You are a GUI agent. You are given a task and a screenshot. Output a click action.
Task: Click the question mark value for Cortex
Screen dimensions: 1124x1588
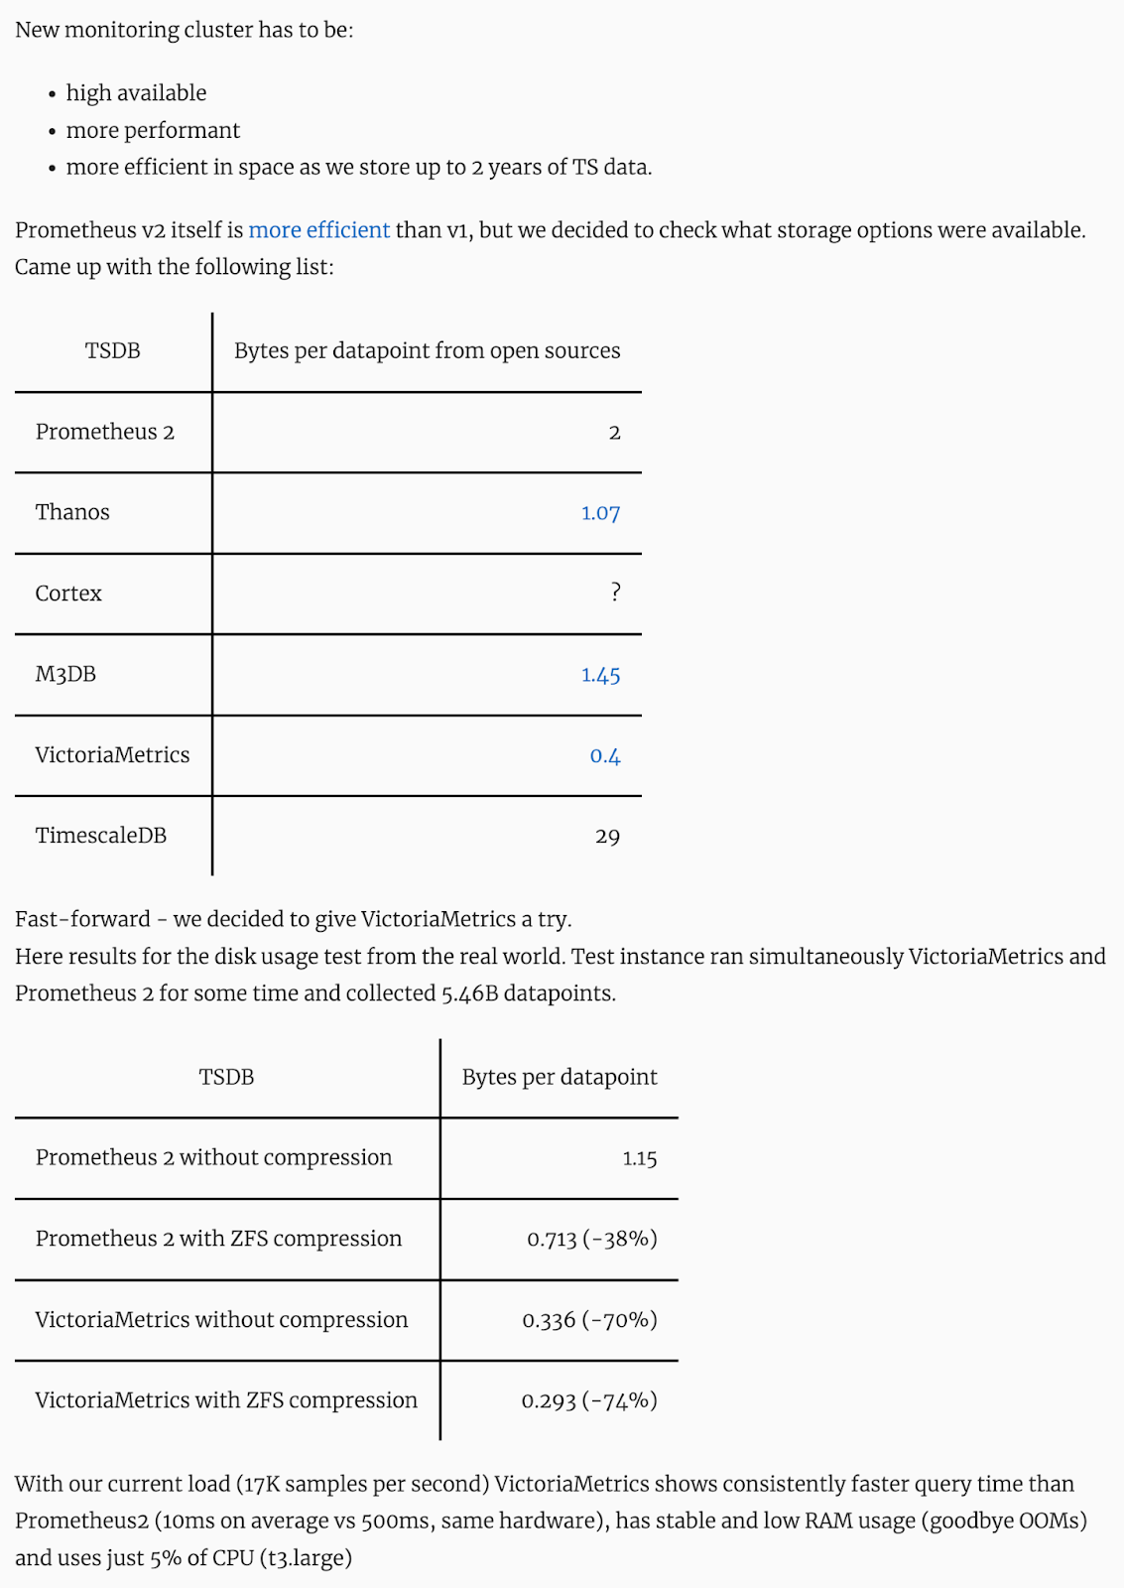click(615, 593)
